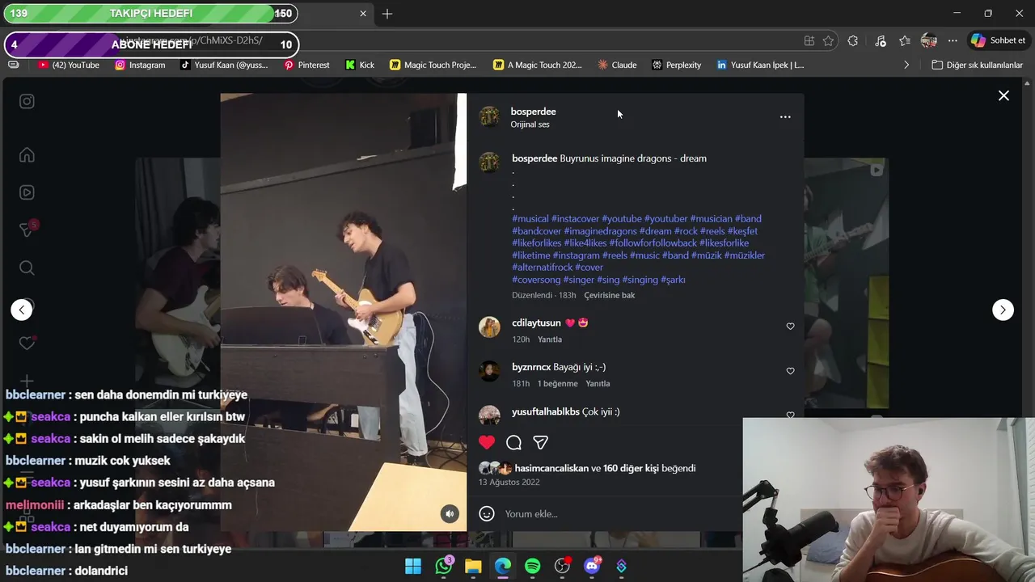Open hasimcancaliskan's profile from likes
The width and height of the screenshot is (1035, 582).
551,468
